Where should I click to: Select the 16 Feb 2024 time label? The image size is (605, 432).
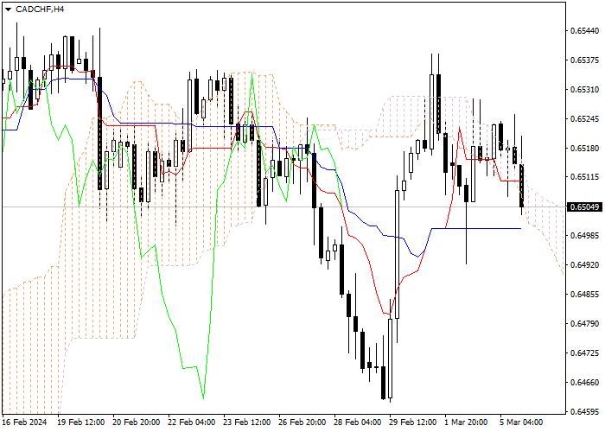point(25,422)
